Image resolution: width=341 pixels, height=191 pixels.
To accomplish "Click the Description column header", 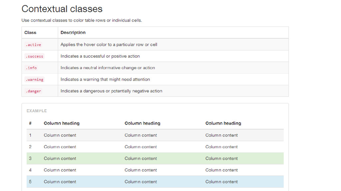I will pyautogui.click(x=73, y=32).
